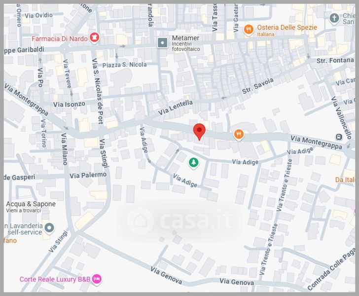The height and width of the screenshot is (296, 359).
Task: Click the Farmacia Di Nardo text label
Action: [60, 38]
